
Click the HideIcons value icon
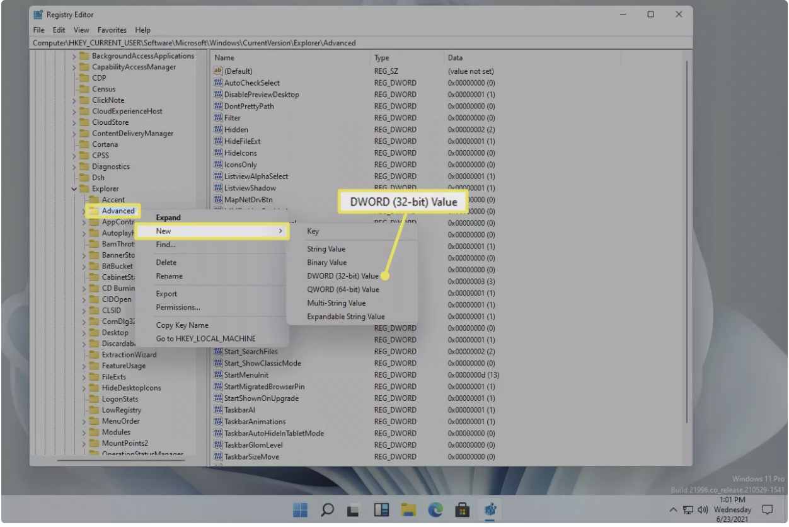(x=219, y=153)
